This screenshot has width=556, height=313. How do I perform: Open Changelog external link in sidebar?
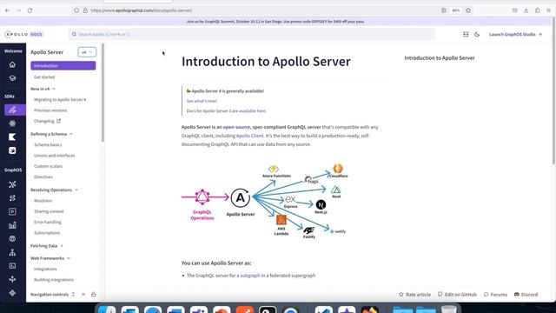coord(47,121)
